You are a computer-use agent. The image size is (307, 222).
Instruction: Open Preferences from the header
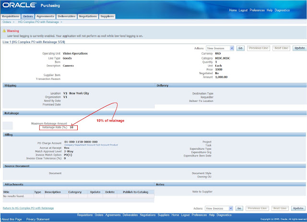point(257,10)
